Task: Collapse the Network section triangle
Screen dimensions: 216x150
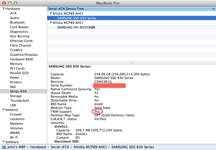Action: (3, 110)
